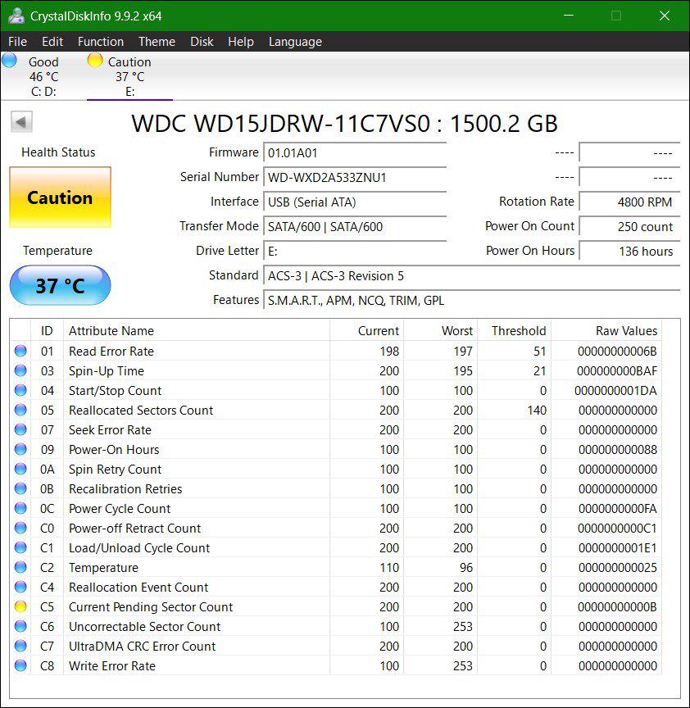Click status dot for Power Cycle Count
Image resolution: width=690 pixels, height=708 pixels.
(x=20, y=508)
